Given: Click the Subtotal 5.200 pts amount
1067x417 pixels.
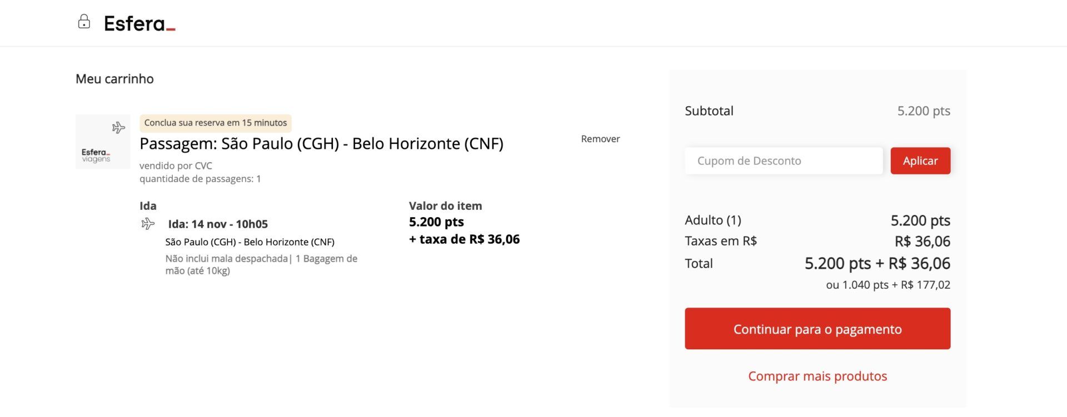Looking at the screenshot, I should coord(924,111).
